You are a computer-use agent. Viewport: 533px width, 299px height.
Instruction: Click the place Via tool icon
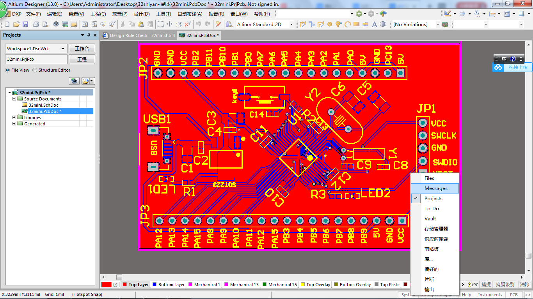(338, 24)
